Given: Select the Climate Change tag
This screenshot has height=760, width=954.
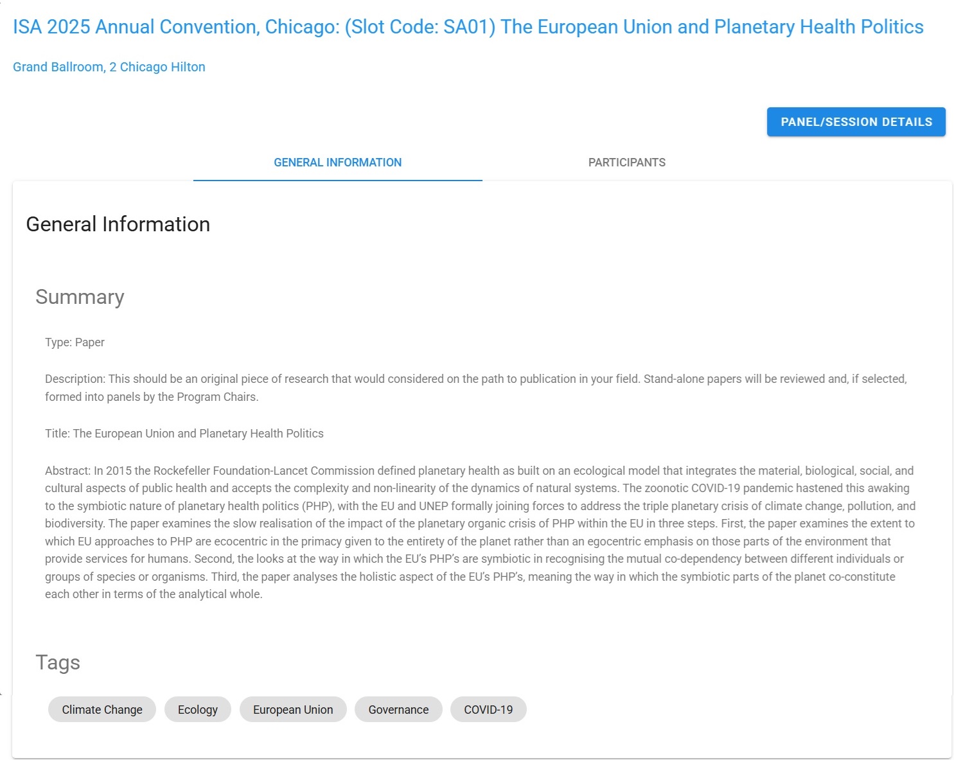Looking at the screenshot, I should coord(102,709).
